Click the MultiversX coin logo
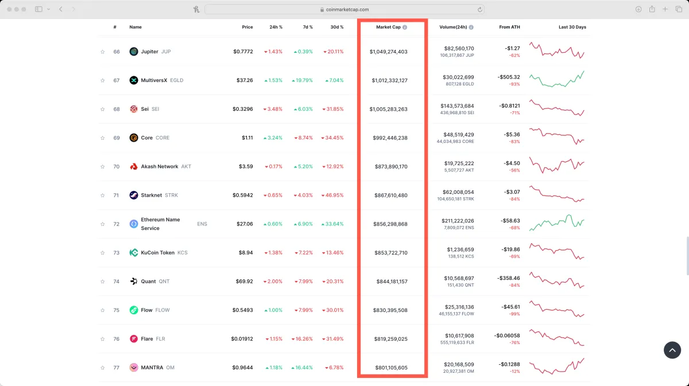The height and width of the screenshot is (386, 689). tap(134, 80)
